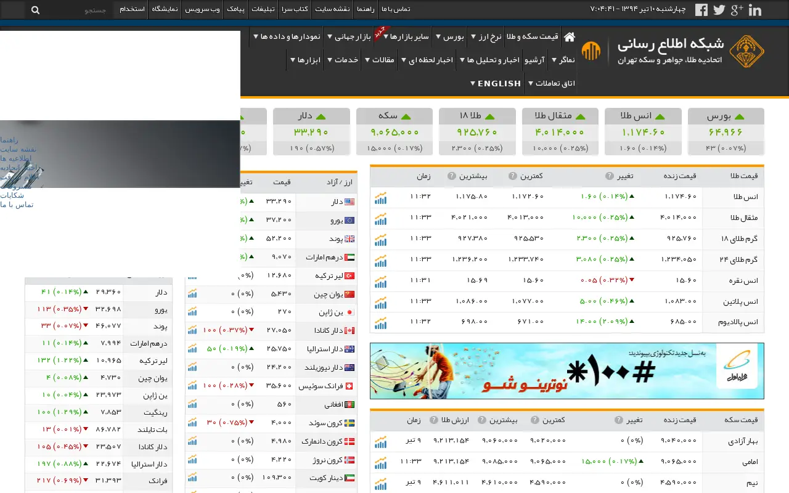Click help icon beside بیشترین in gold table
This screenshot has height=493, width=789.
point(451,176)
